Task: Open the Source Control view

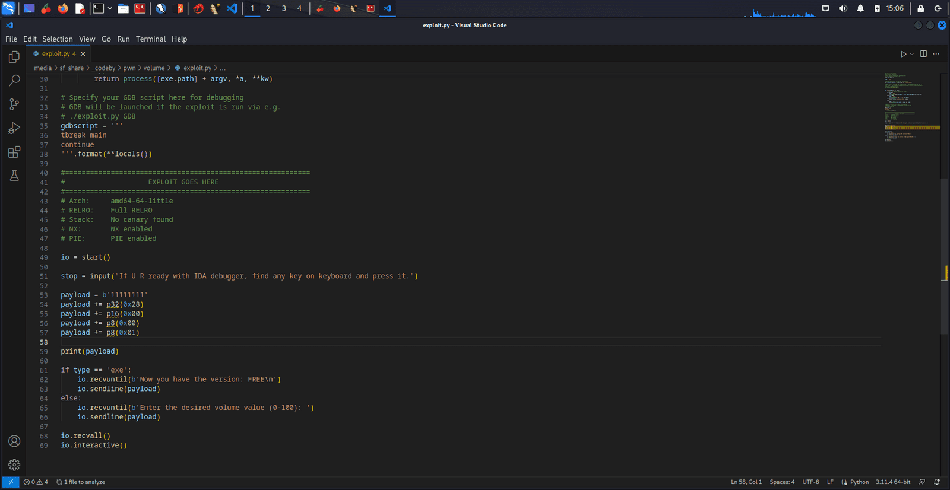Action: (14, 104)
